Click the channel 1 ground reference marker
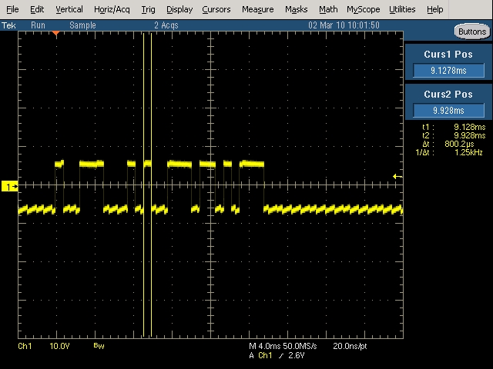 click(9, 186)
